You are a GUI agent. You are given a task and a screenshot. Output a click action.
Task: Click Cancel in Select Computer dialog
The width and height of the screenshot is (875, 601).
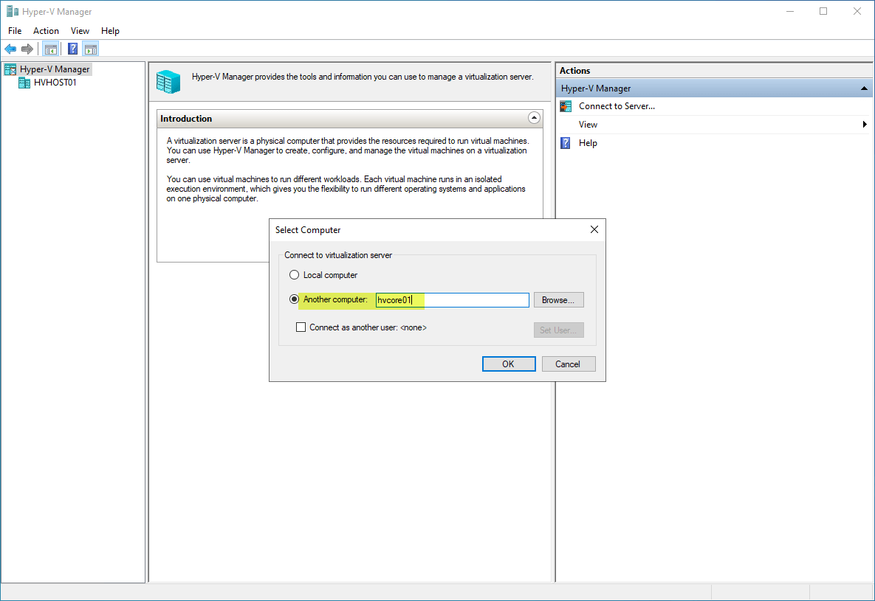(568, 364)
